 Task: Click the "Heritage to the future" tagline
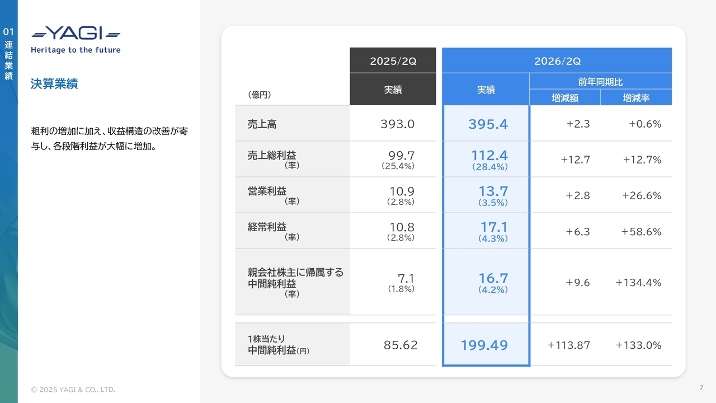pyautogui.click(x=76, y=50)
